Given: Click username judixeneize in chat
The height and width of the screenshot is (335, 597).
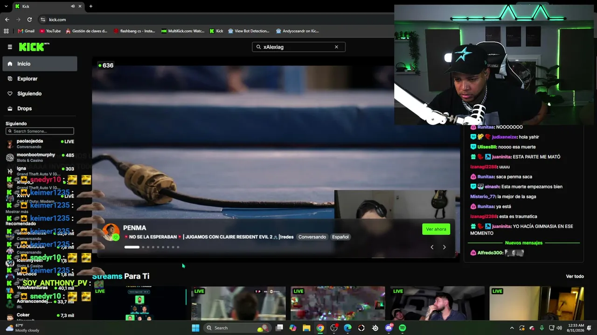Looking at the screenshot, I should click(x=504, y=137).
